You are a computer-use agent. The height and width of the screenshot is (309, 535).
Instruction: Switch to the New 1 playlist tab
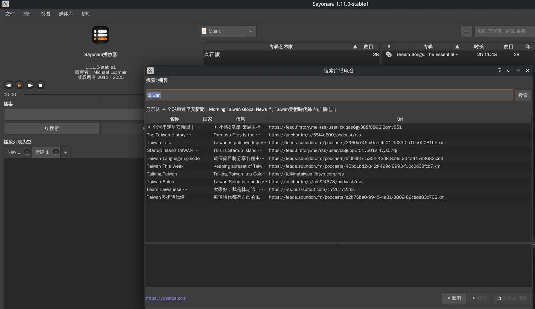point(14,152)
